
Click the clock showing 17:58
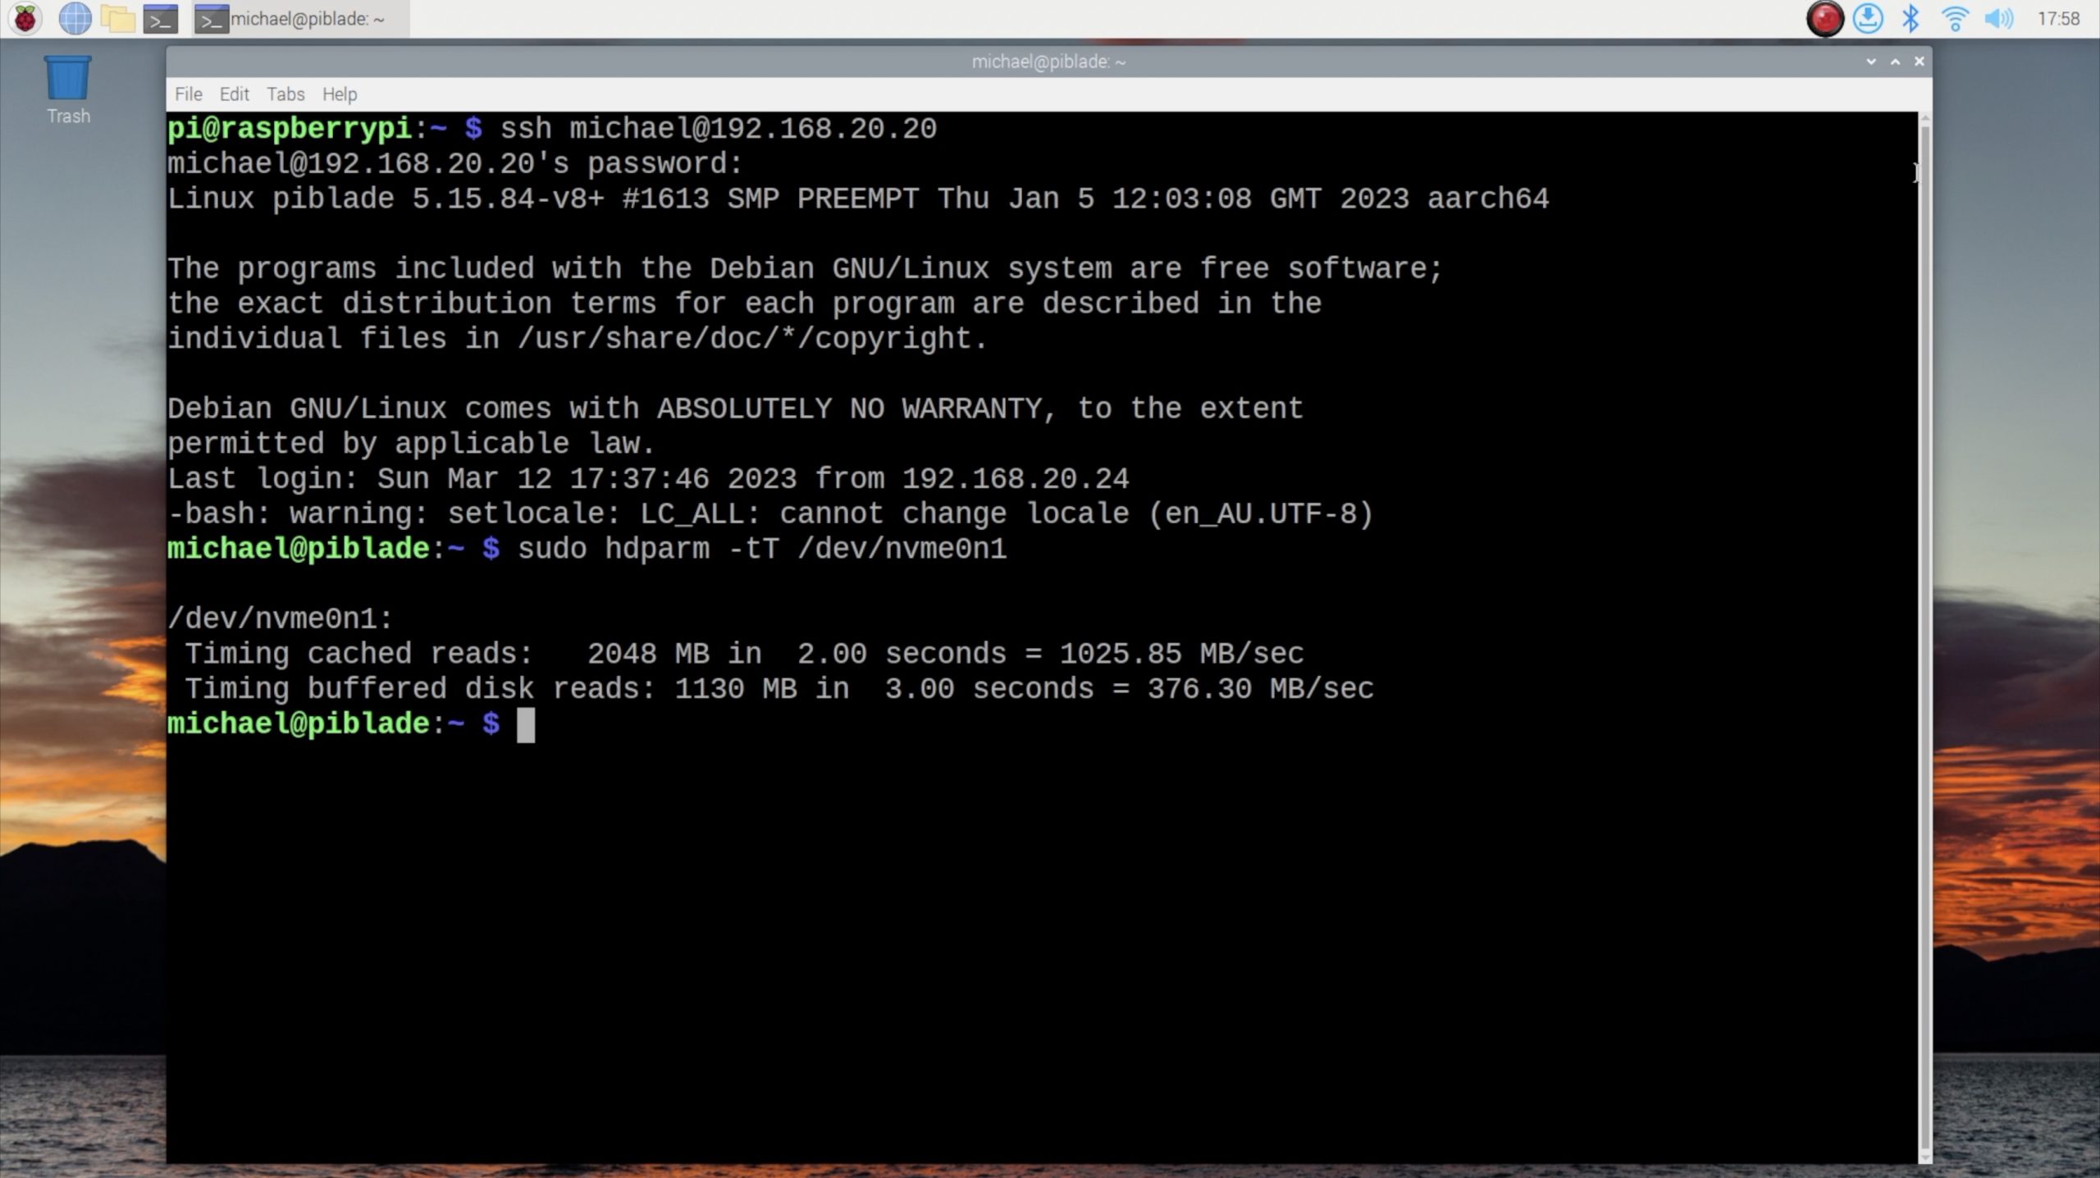click(2058, 18)
